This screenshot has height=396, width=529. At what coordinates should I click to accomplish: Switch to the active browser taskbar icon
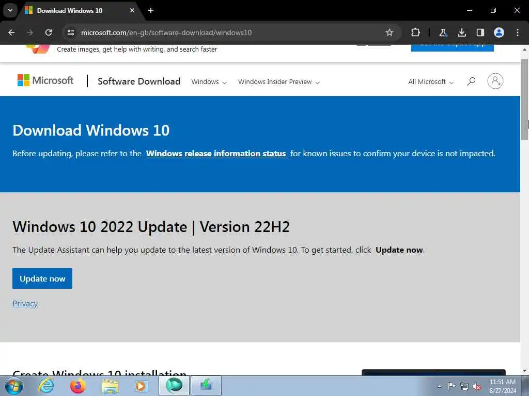tap(174, 386)
